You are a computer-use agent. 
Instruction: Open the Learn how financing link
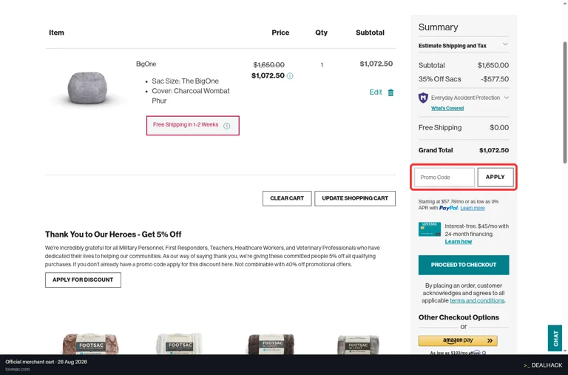point(459,242)
